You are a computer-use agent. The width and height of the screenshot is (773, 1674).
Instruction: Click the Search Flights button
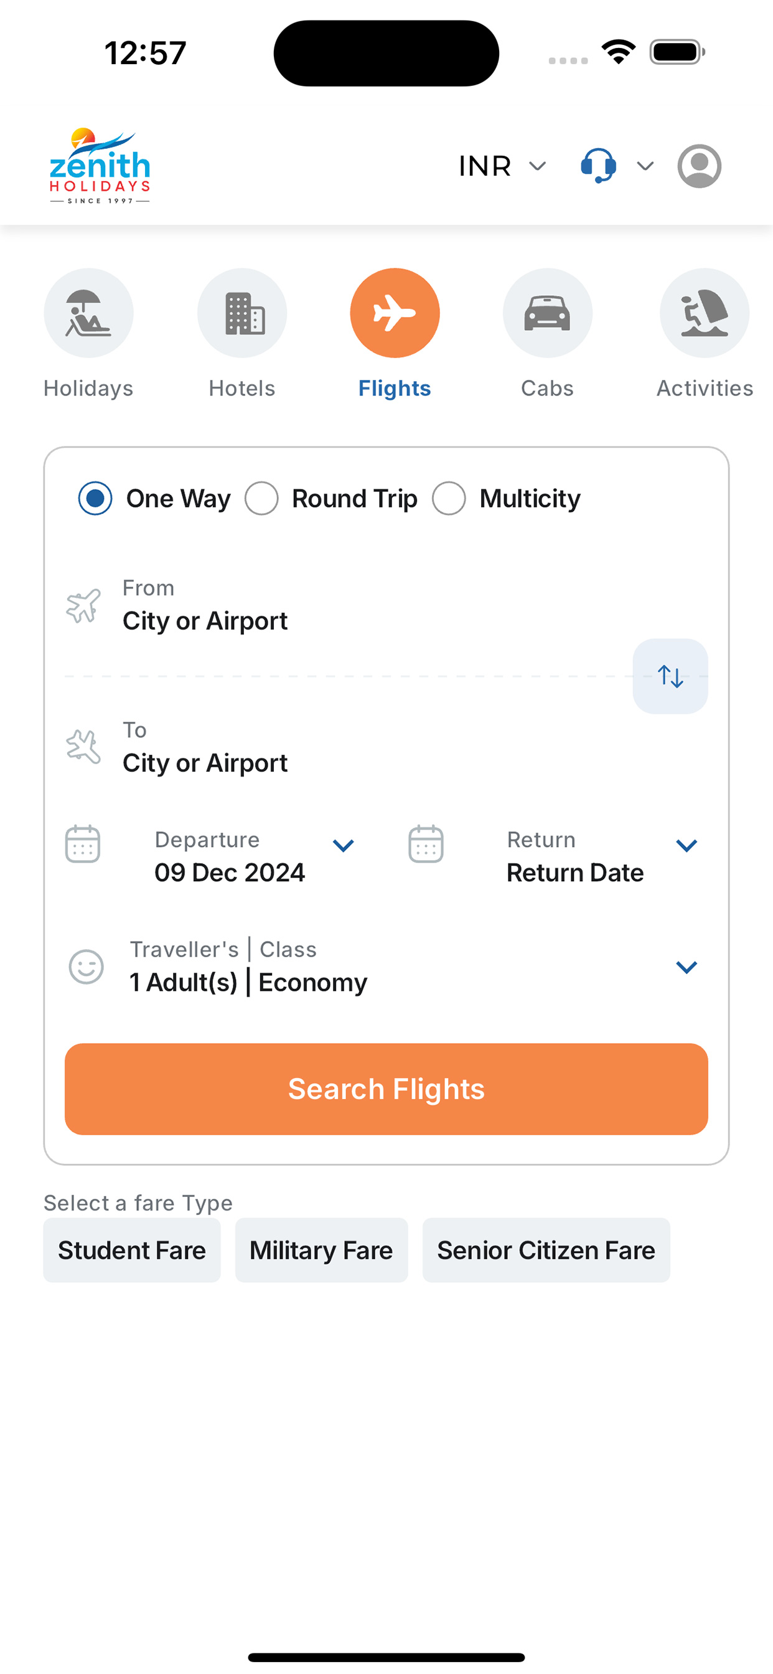coord(386,1089)
